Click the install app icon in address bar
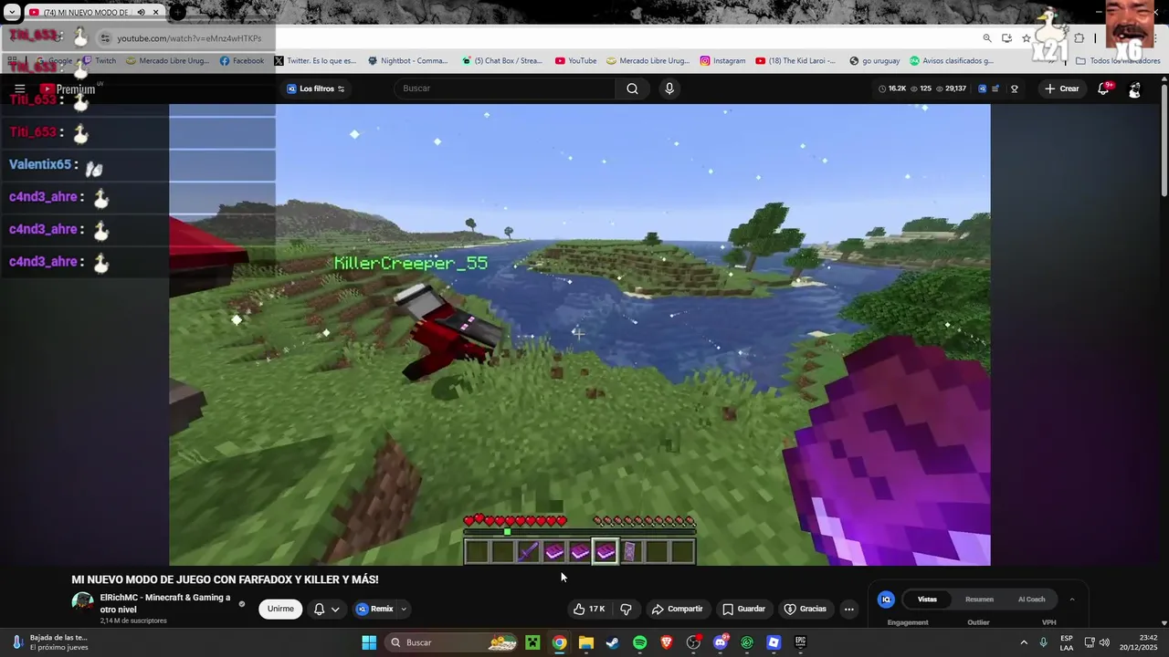Screen dimensions: 1169x657 [1006, 38]
